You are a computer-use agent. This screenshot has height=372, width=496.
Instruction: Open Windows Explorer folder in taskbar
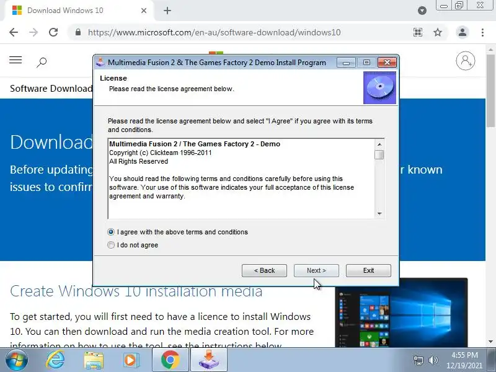point(94,361)
